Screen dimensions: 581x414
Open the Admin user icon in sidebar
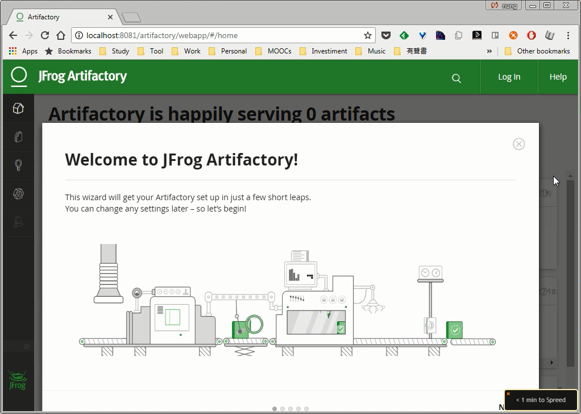coord(18,222)
